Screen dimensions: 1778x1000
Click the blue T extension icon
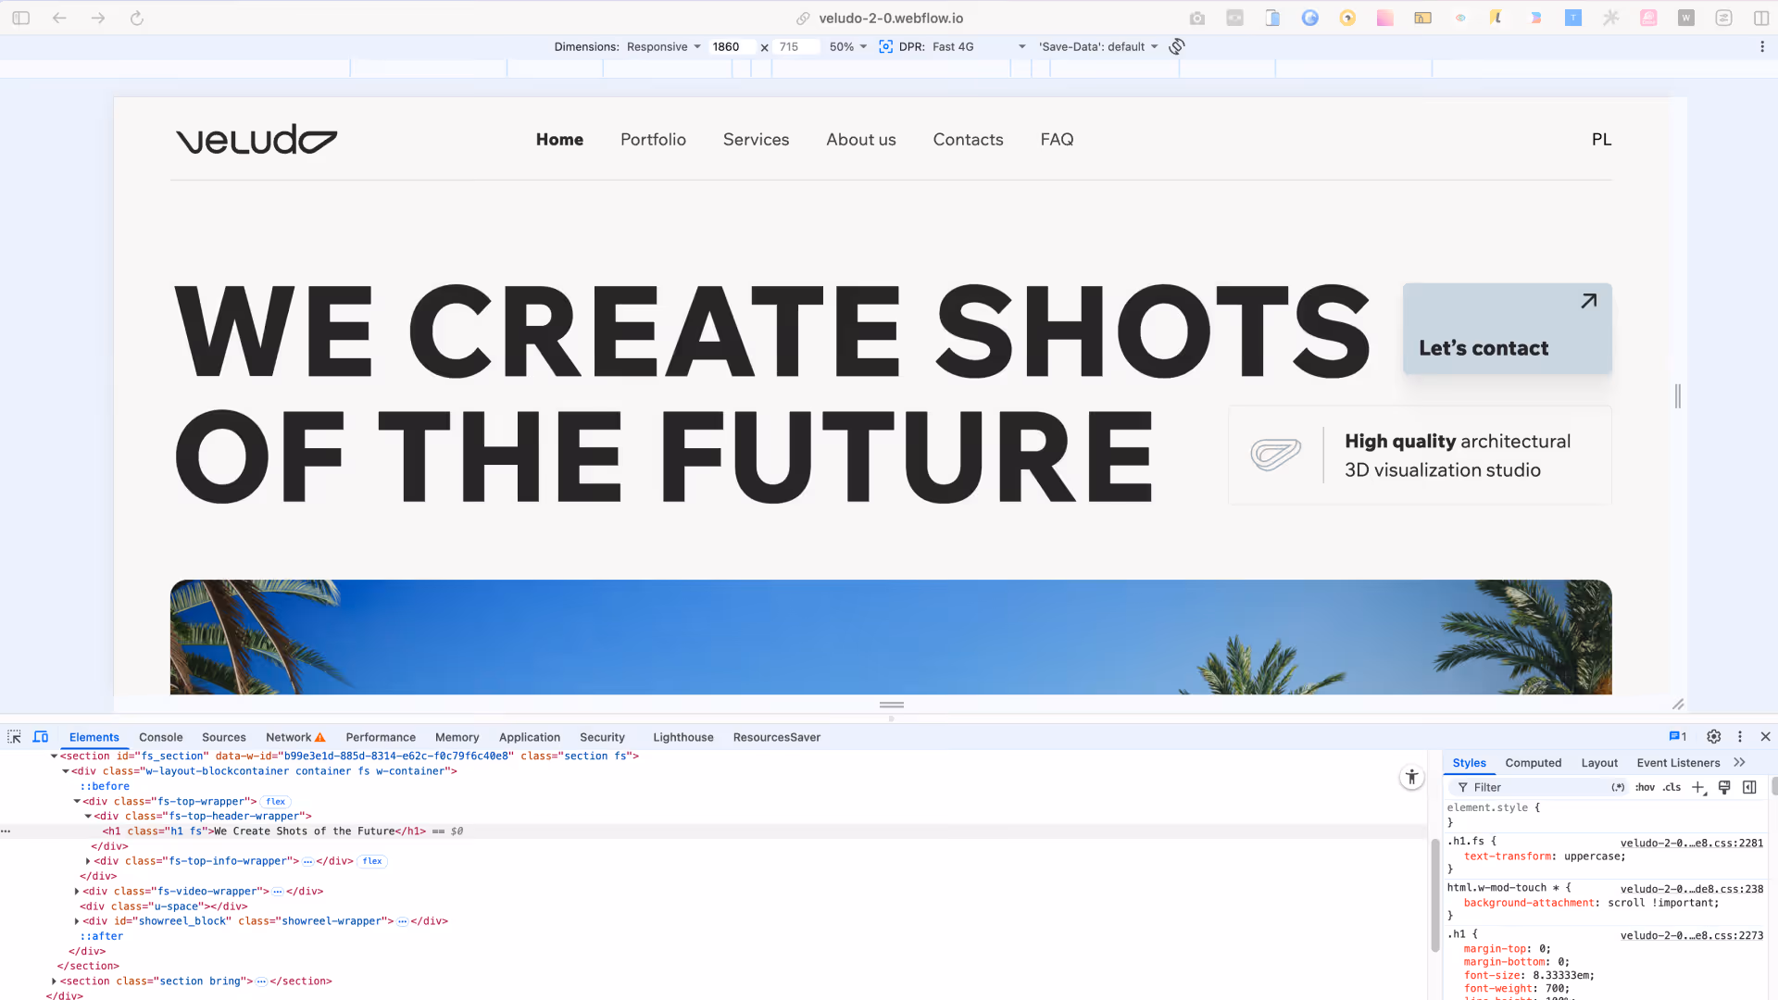coord(1573,18)
